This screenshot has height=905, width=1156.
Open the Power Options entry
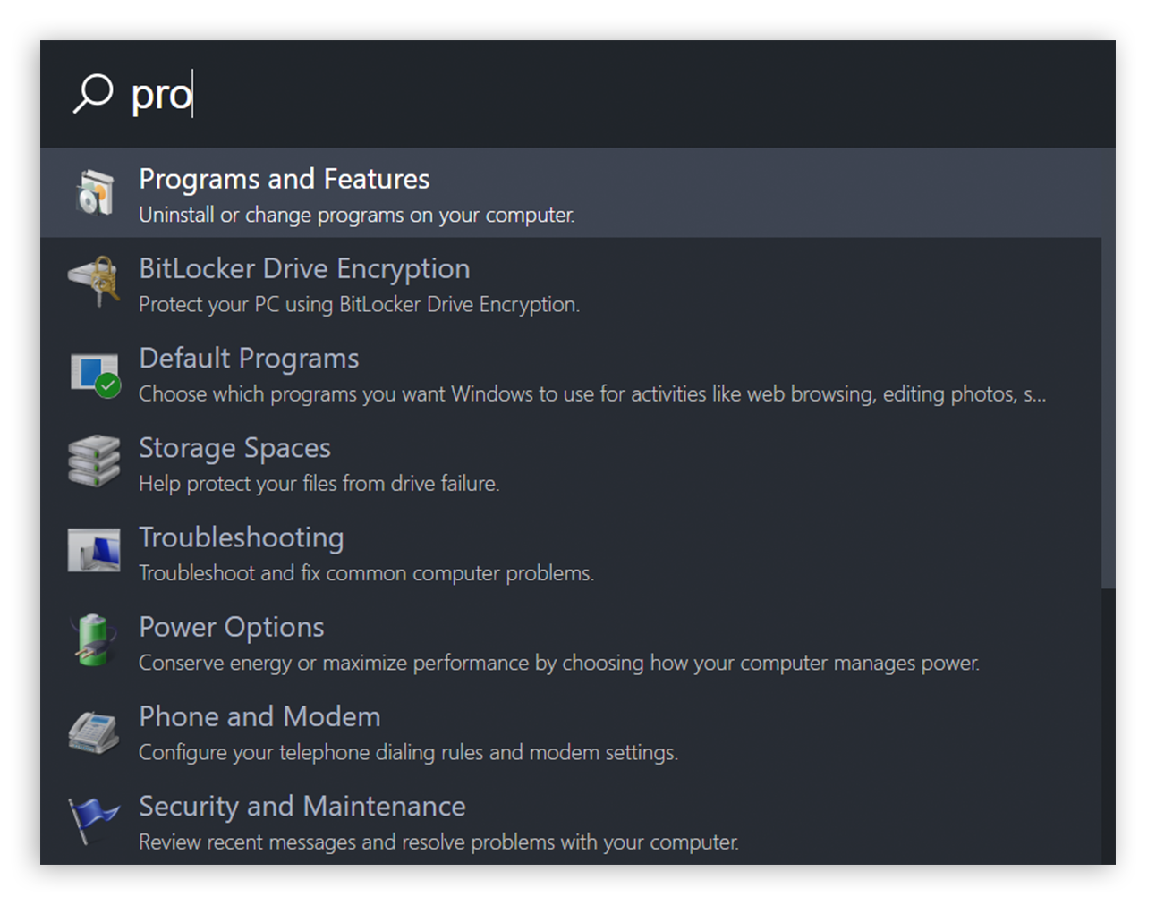click(571, 640)
